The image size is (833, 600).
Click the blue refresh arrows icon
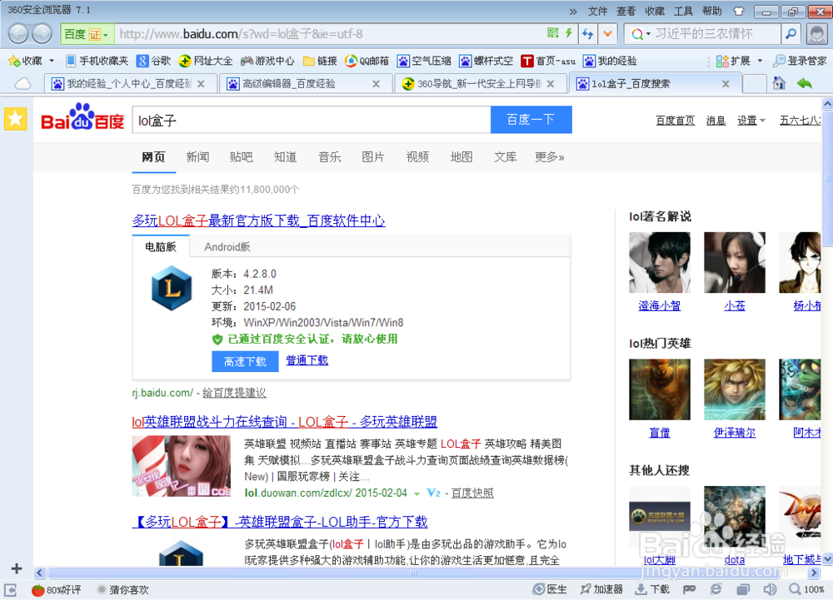587,34
